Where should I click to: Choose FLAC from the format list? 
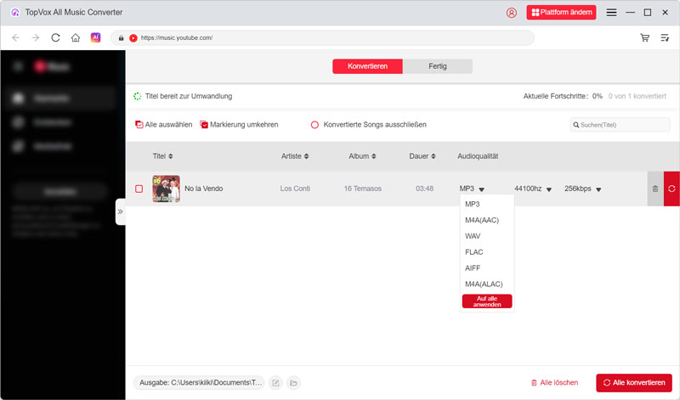[x=474, y=252]
